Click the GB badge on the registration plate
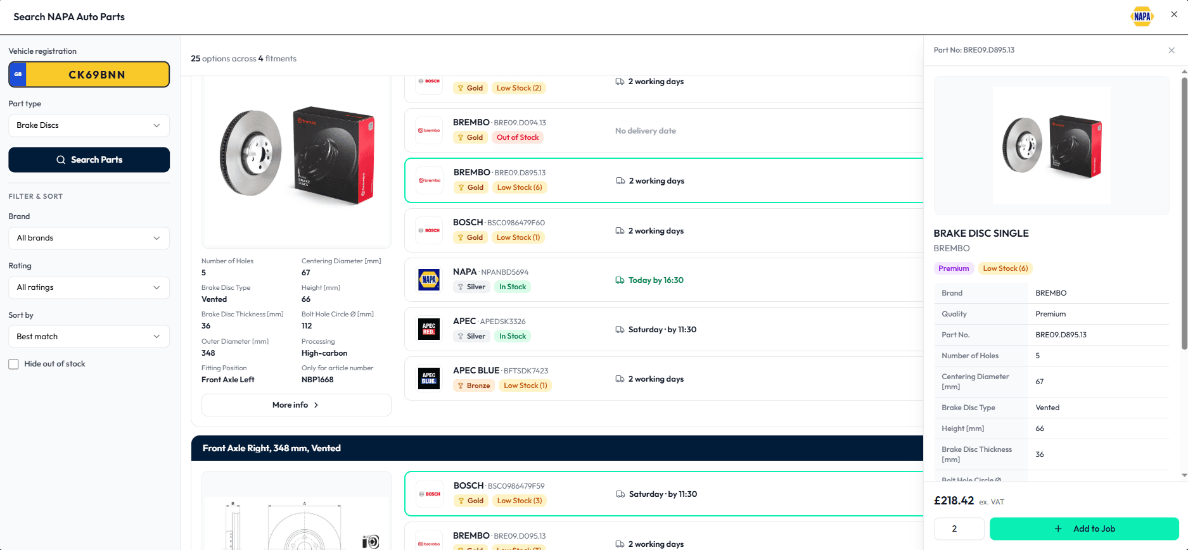Image resolution: width=1188 pixels, height=550 pixels. coord(18,75)
